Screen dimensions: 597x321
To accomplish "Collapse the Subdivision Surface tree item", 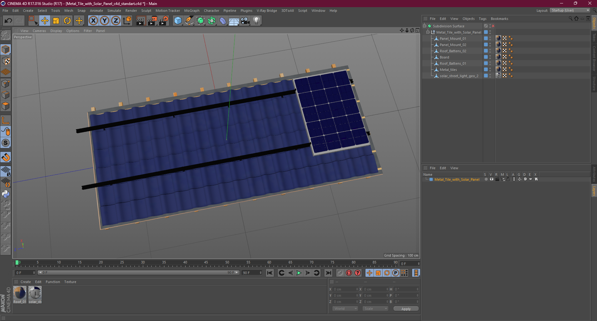I will pos(424,26).
